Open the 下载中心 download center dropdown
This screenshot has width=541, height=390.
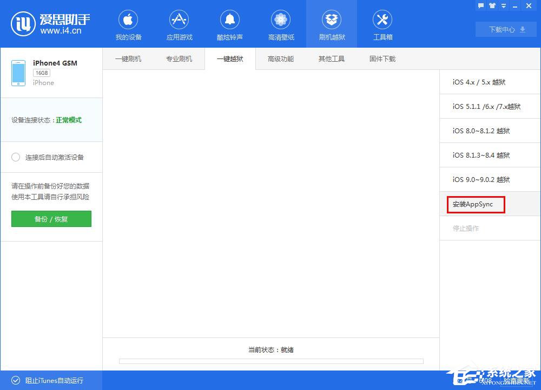point(505,29)
